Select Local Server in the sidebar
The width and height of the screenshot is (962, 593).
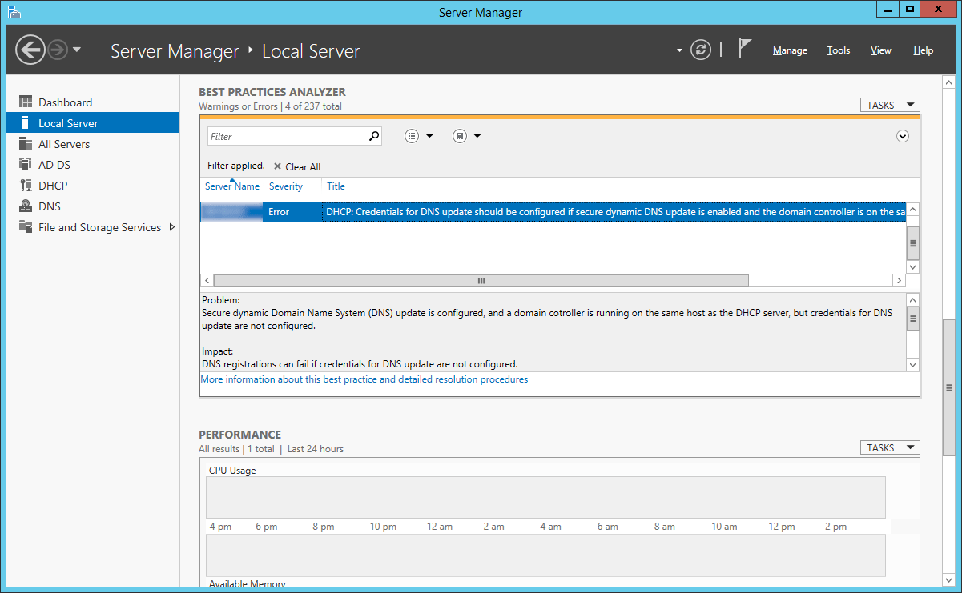click(x=93, y=123)
